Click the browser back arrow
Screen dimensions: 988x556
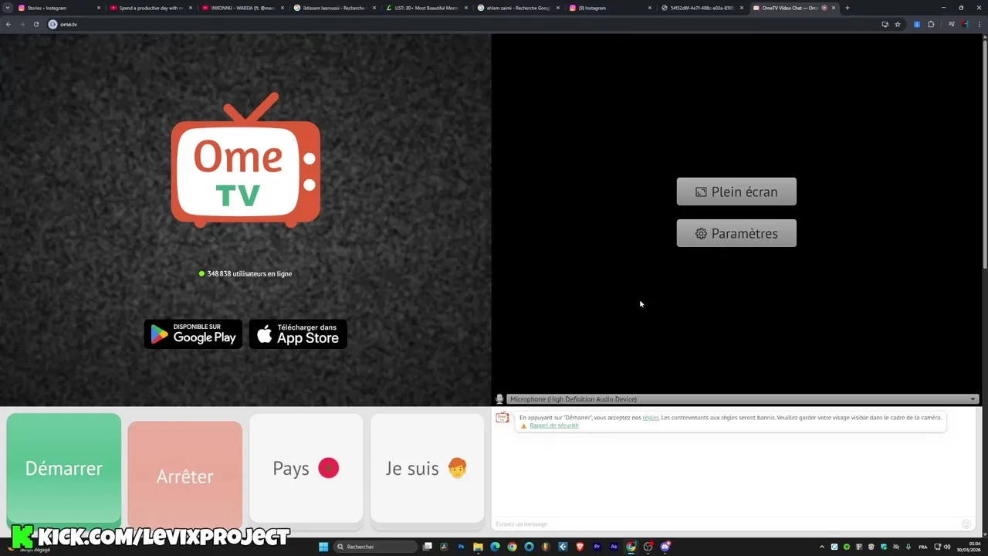(x=8, y=24)
